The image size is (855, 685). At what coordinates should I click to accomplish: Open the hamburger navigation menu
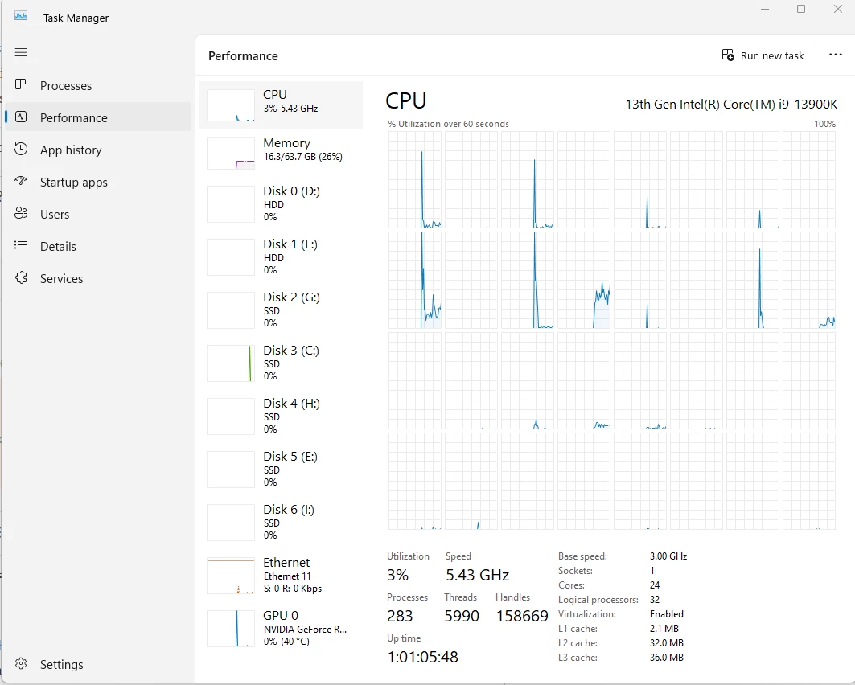(x=21, y=52)
